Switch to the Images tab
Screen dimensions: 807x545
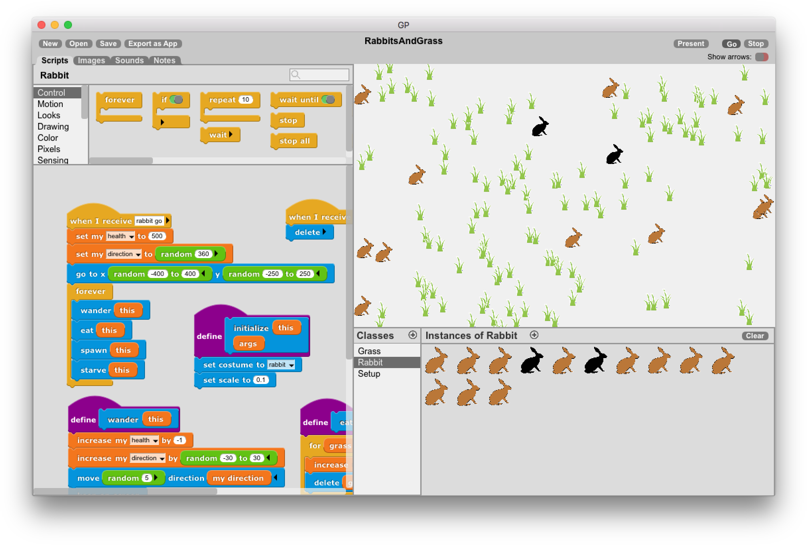click(x=91, y=60)
